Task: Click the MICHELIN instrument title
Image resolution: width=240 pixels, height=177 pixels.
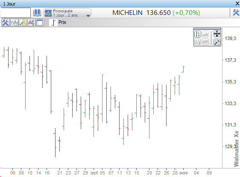Action: 127,13
